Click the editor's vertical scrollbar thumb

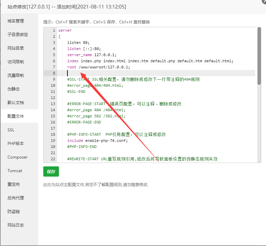[x=259, y=56]
